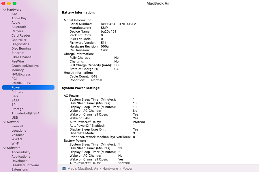Click the MacBook icon in path bar
The width and height of the screenshot is (259, 172).
tap(64, 169)
